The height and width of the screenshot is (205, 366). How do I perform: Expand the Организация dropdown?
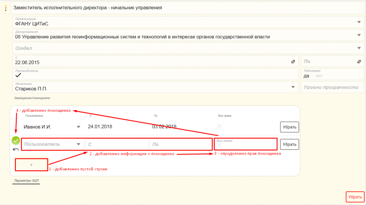(x=359, y=22)
